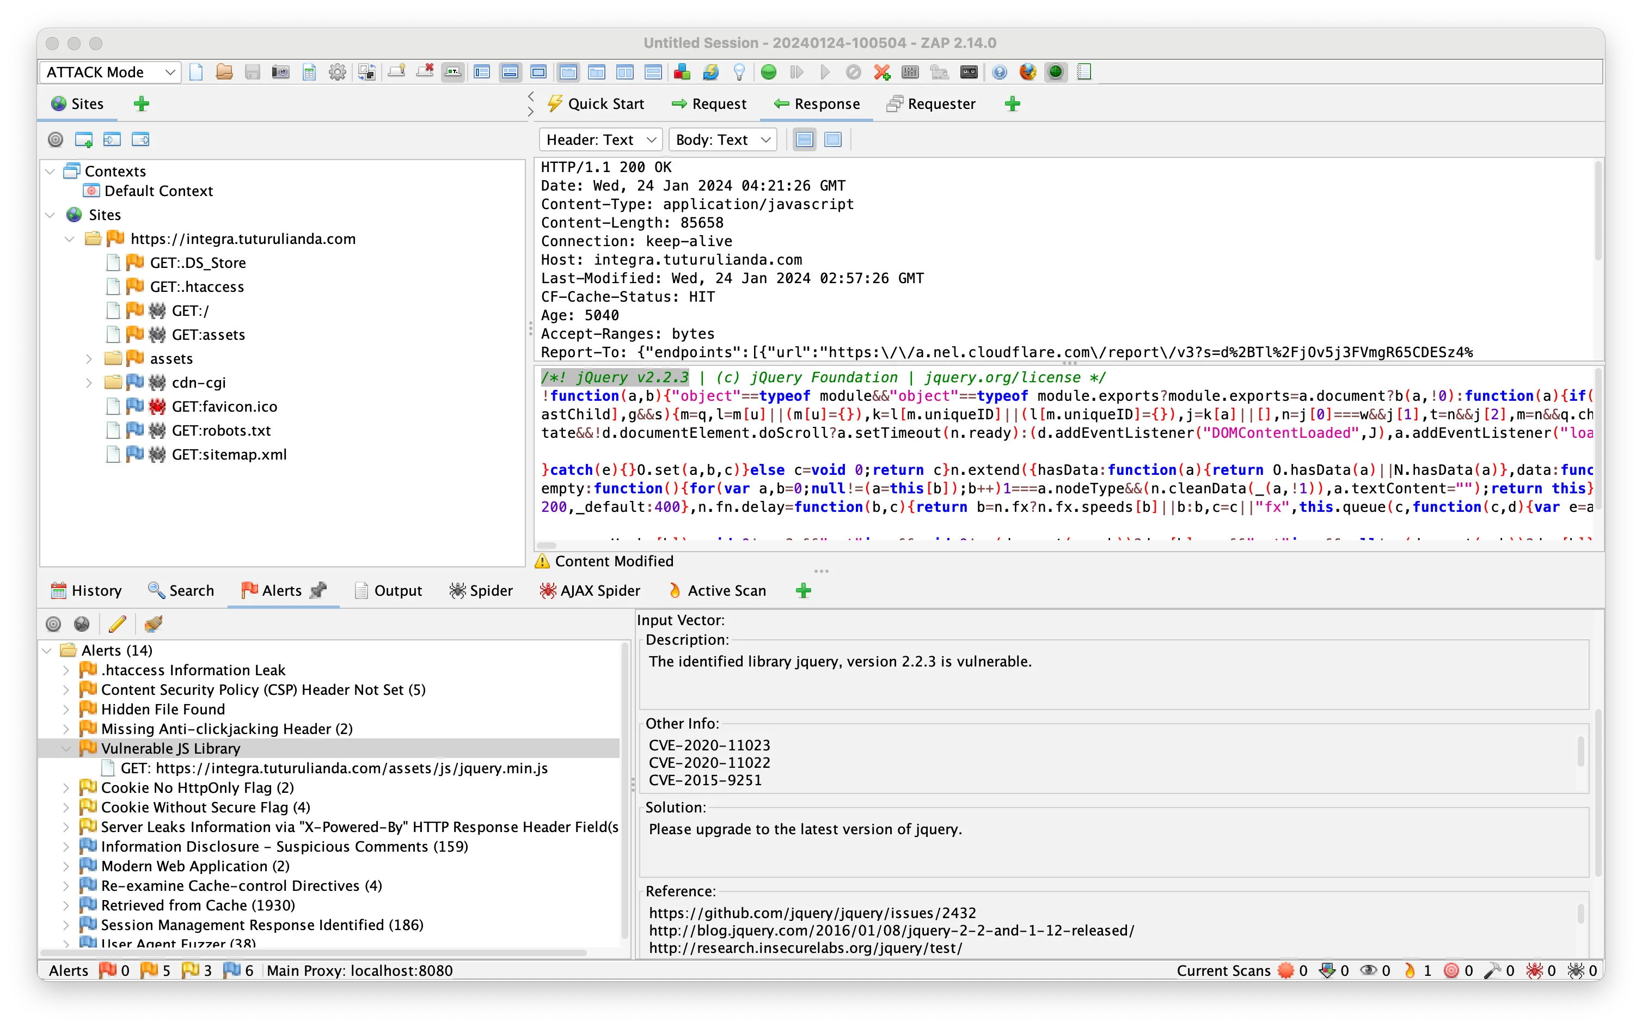Open online help via question-mark icon
This screenshot has width=1642, height=1027.
tap(999, 72)
